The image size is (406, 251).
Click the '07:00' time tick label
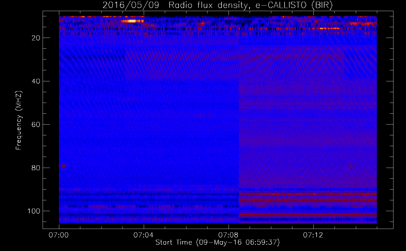tap(59, 235)
